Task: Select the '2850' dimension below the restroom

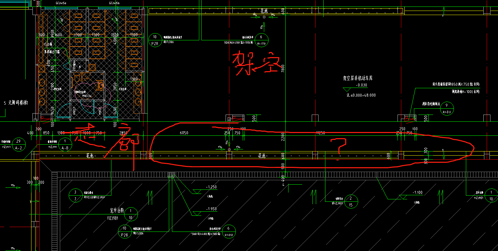Action: [x=123, y=133]
